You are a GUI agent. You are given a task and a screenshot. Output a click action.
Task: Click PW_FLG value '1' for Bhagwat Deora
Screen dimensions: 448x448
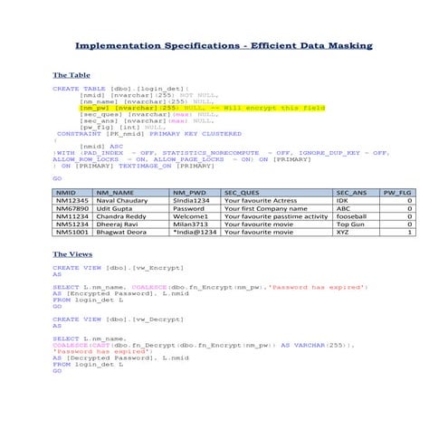397,232
